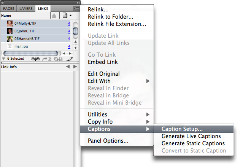This screenshot has width=243, height=167.
Task: Show next link with Link Info right arrow
Action: tap(75, 67)
